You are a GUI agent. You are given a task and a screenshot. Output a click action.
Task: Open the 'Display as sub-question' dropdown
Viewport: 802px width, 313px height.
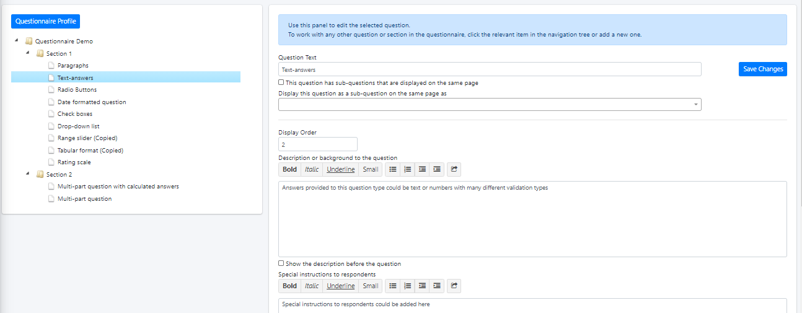(490, 105)
